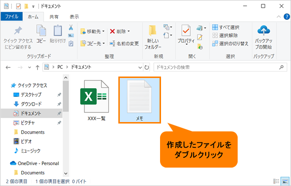Click the address bar PC breadcrumb
The width and height of the screenshot is (291, 186).
point(60,67)
